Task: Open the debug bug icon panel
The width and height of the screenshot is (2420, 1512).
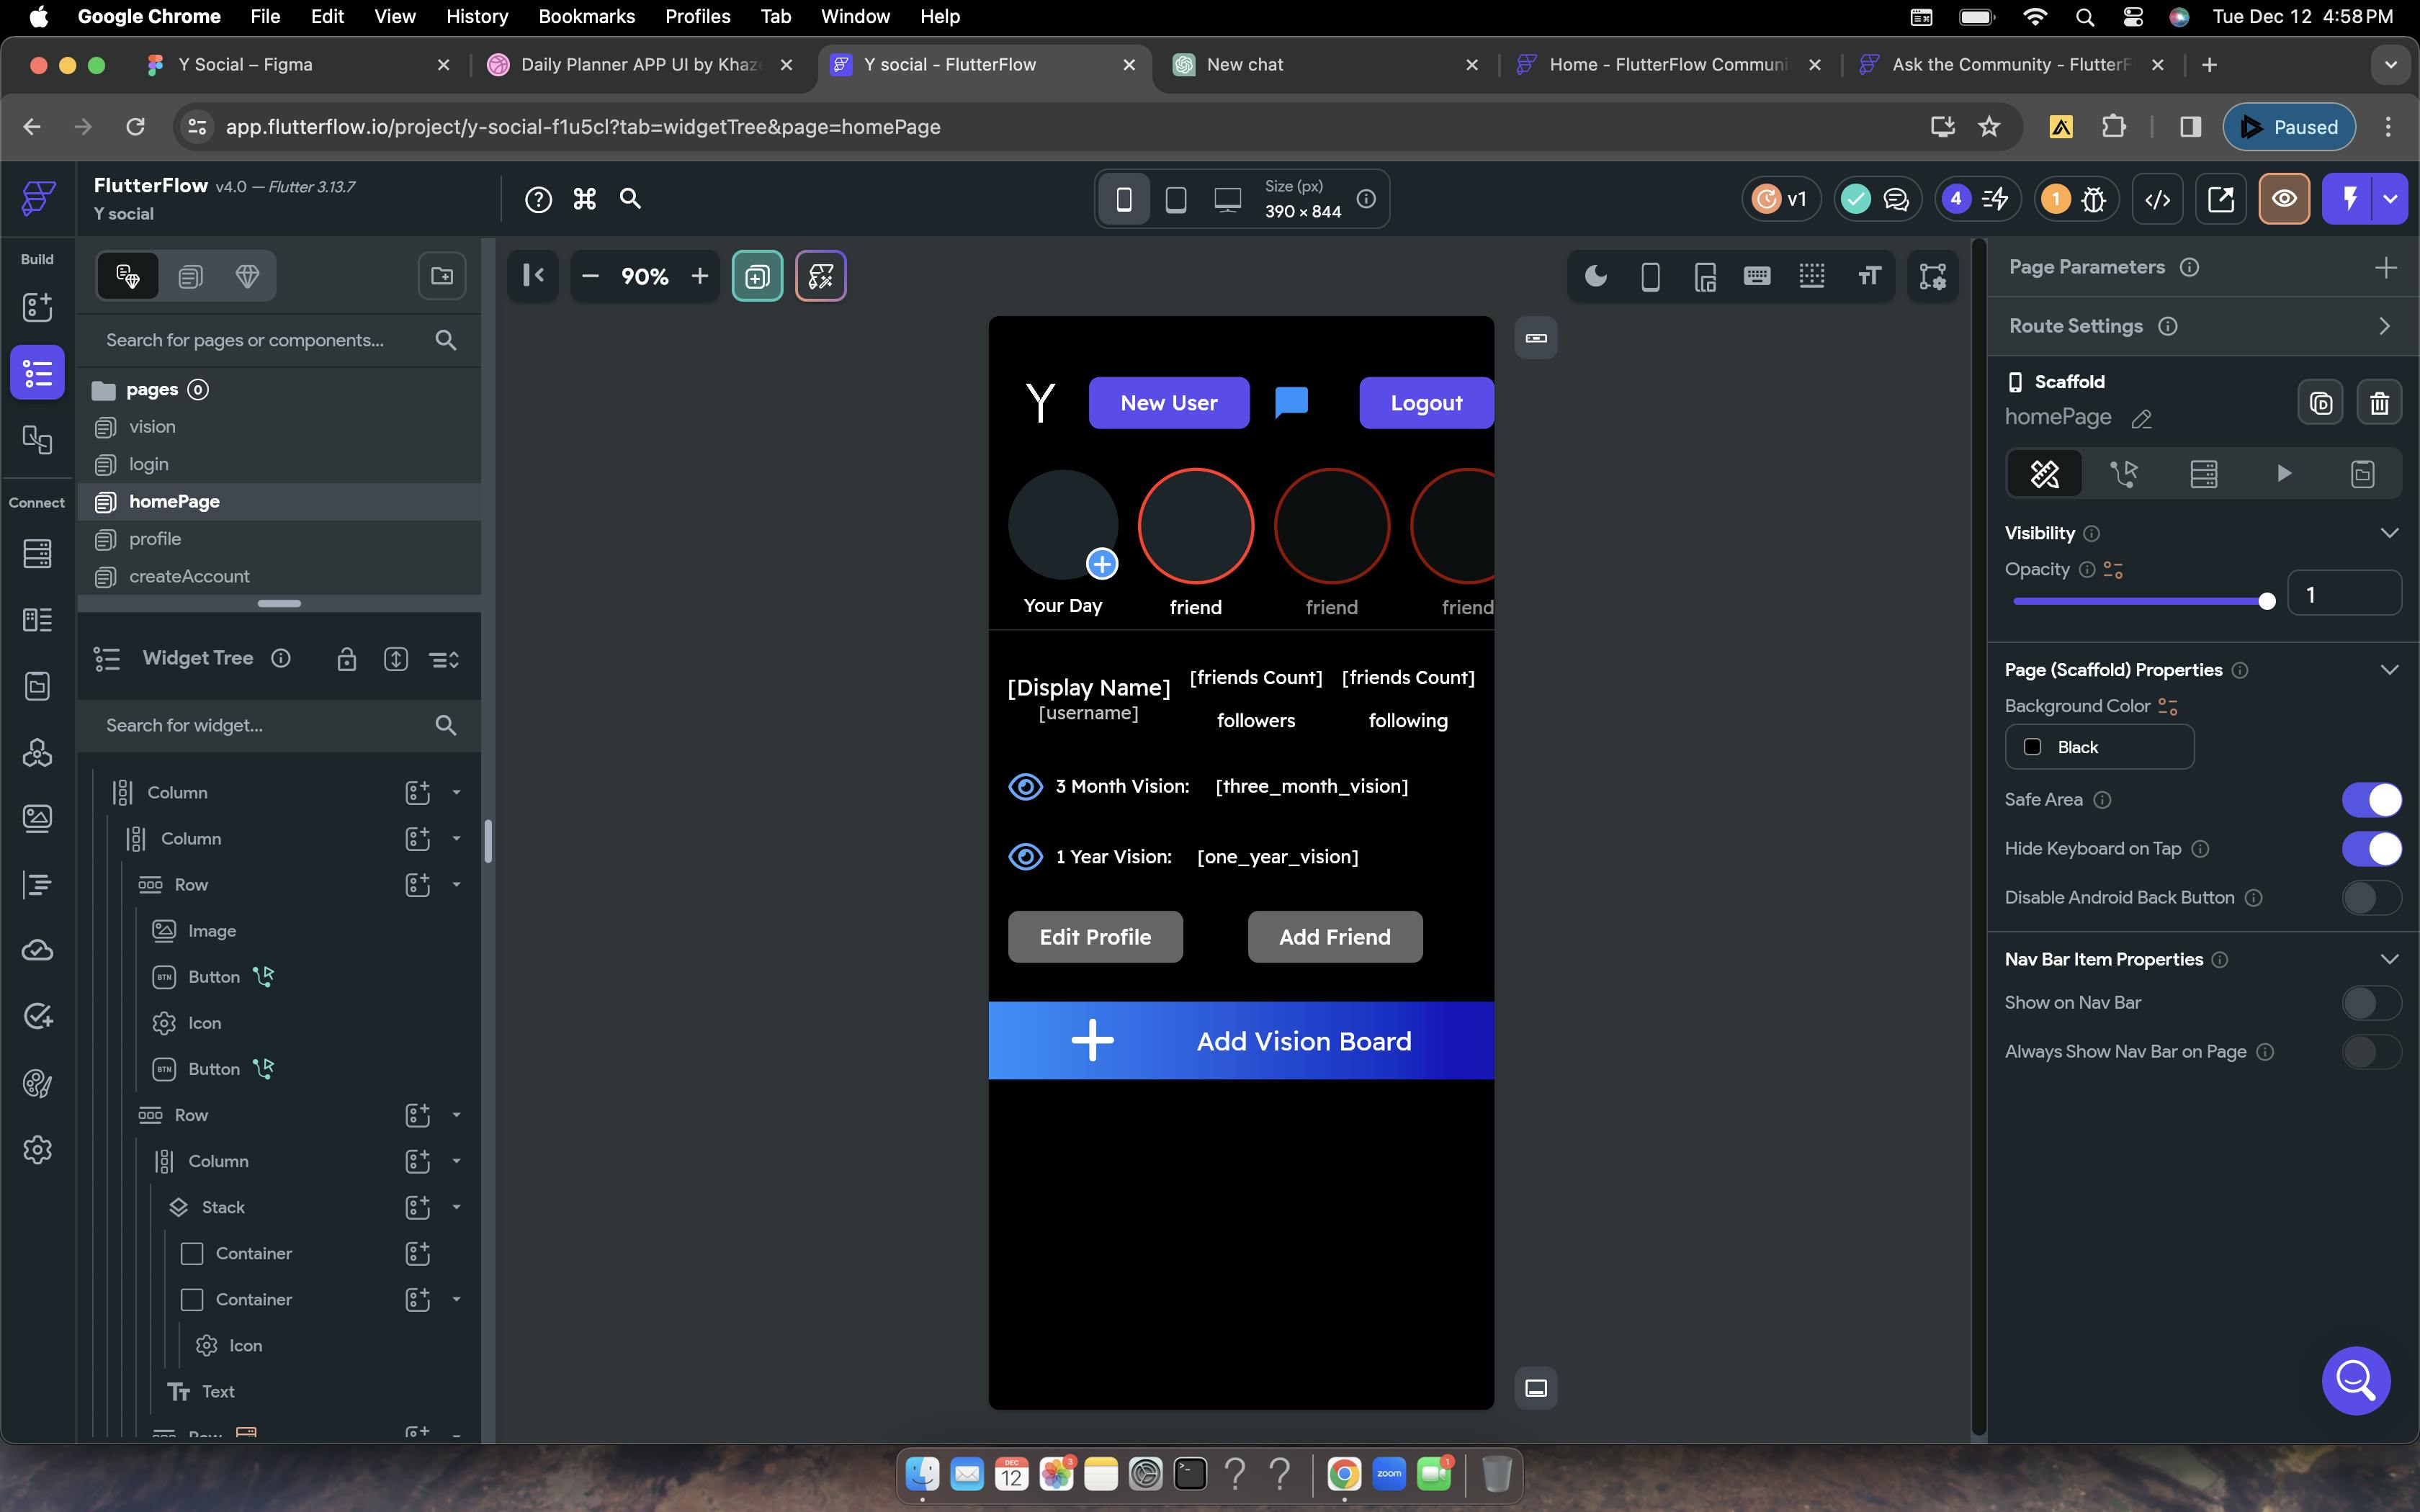Action: 2093,199
